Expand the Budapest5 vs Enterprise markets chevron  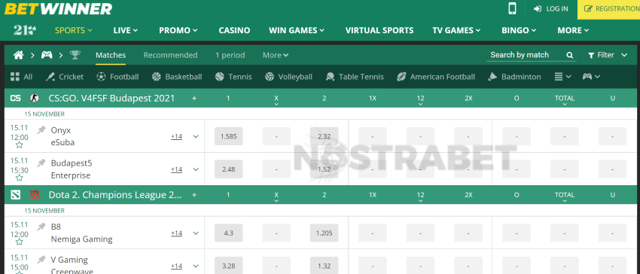[196, 169]
